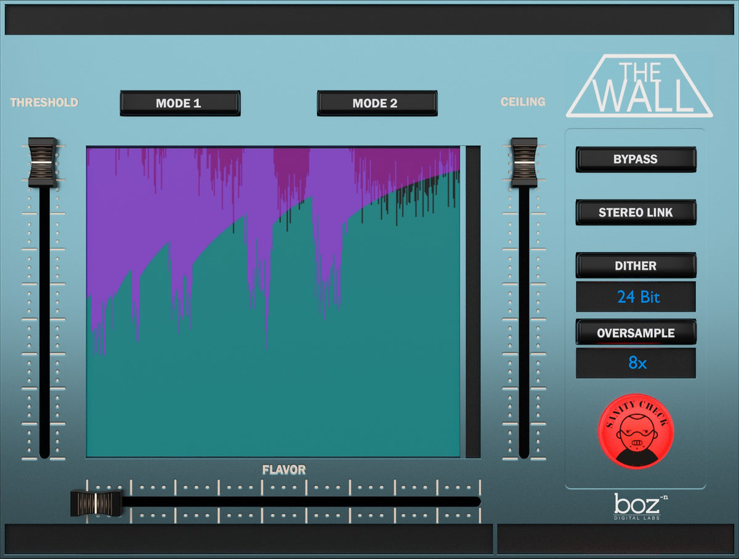Switch to Mode 2
Viewport: 739px width, 559px height.
click(x=376, y=103)
